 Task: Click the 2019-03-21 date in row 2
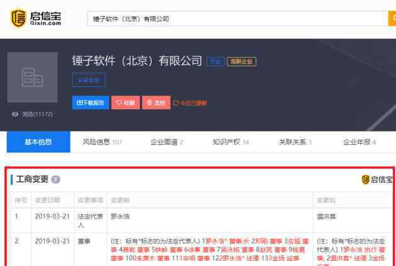pos(52,241)
